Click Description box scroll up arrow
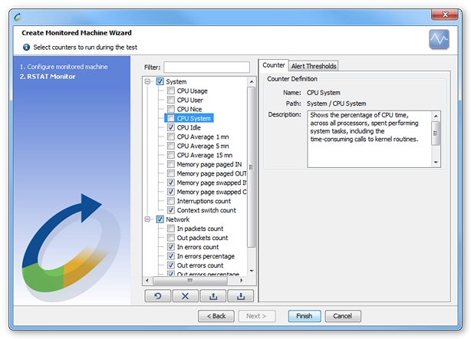The width and height of the screenshot is (471, 339). (436, 116)
